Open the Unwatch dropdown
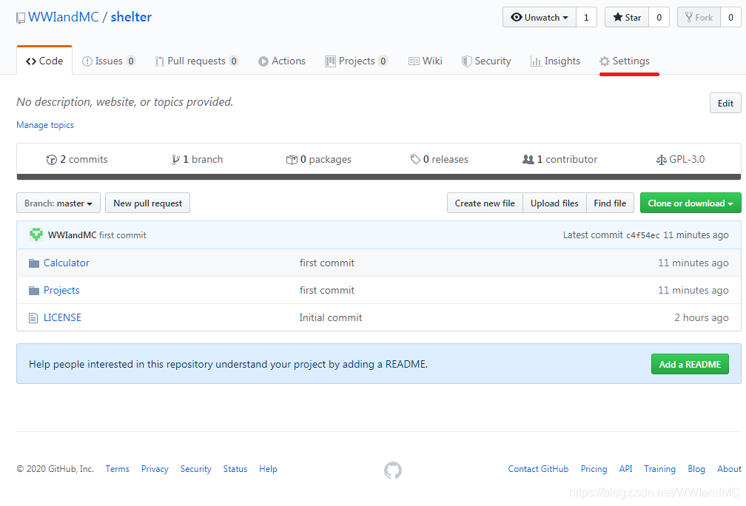746x506 pixels. [x=539, y=18]
